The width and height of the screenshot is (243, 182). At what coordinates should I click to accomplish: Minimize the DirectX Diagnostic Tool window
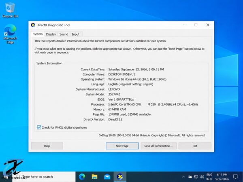pos(184,25)
